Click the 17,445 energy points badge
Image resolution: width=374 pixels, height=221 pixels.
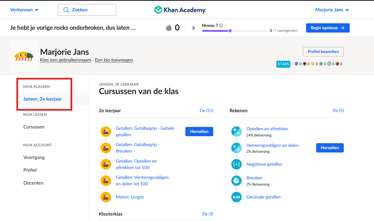283,64
